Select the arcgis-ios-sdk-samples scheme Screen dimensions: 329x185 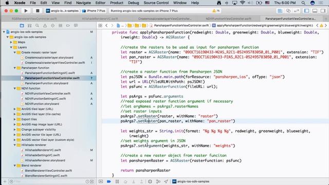(x=62, y=11)
